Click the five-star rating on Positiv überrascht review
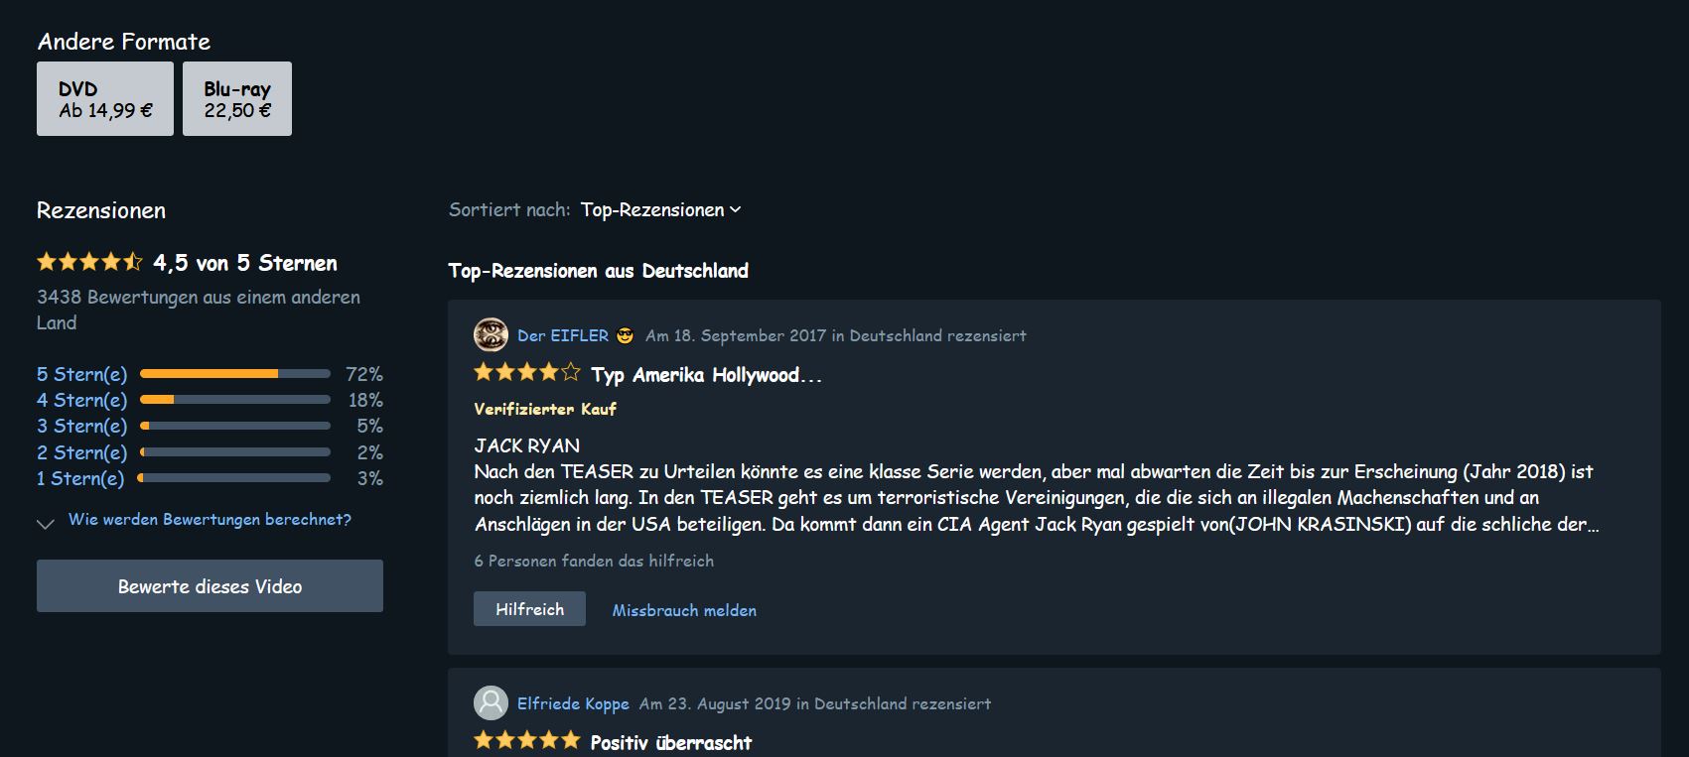Viewport: 1689px width, 757px height. (x=527, y=740)
